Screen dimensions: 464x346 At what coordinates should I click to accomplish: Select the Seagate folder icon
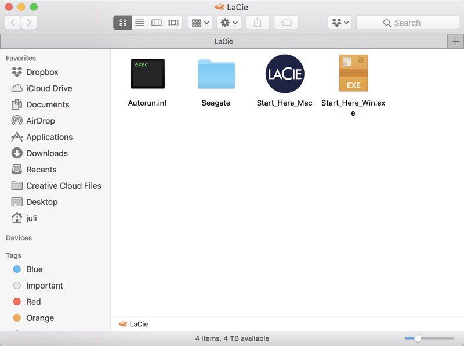pyautogui.click(x=216, y=74)
